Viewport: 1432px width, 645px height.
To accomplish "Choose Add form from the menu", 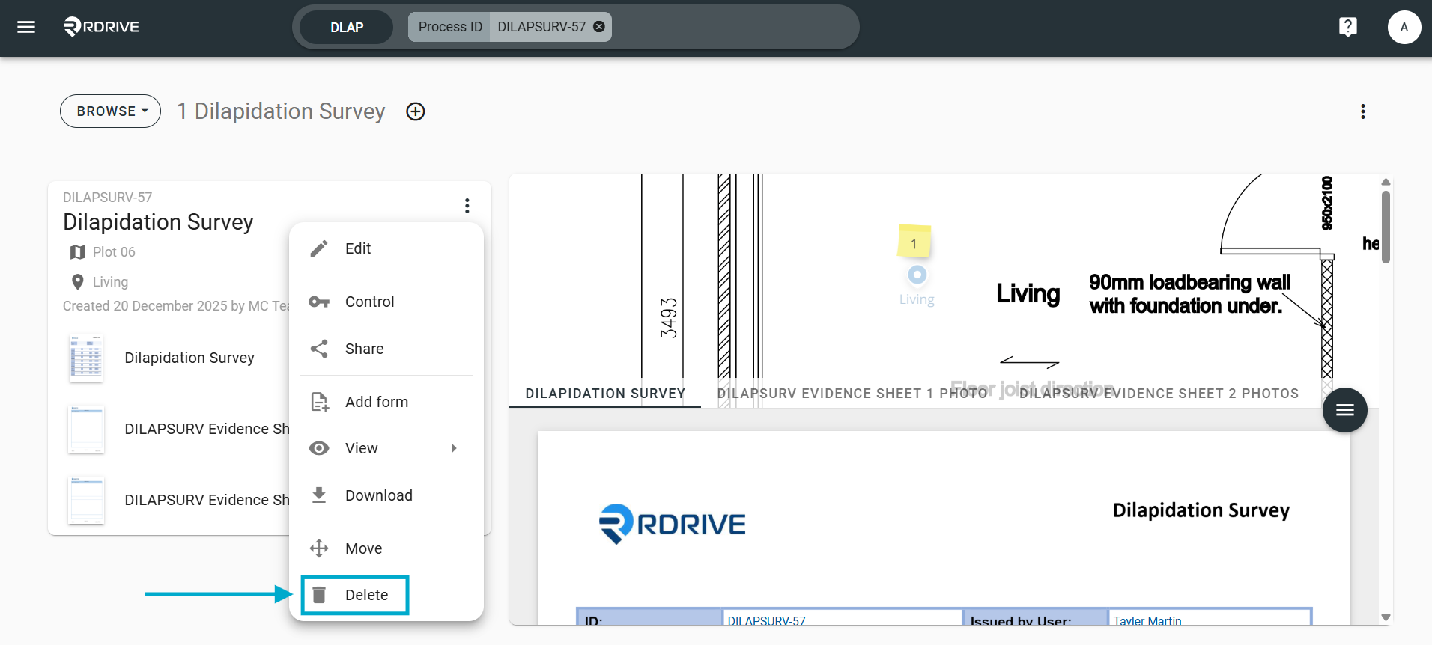I will tap(386, 402).
